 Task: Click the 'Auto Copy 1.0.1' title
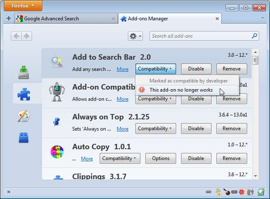(x=101, y=147)
